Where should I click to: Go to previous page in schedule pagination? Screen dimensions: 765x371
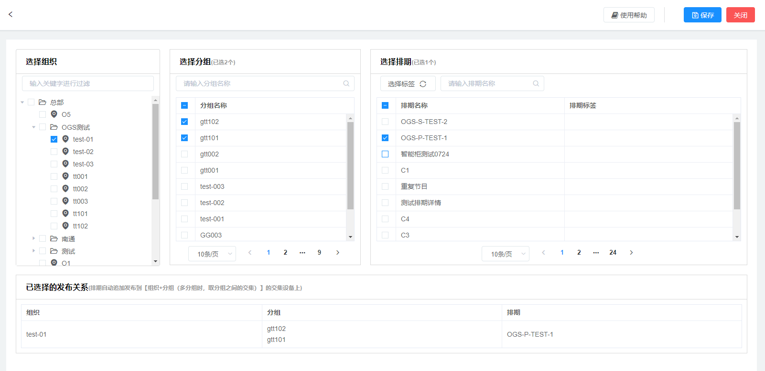pos(543,252)
